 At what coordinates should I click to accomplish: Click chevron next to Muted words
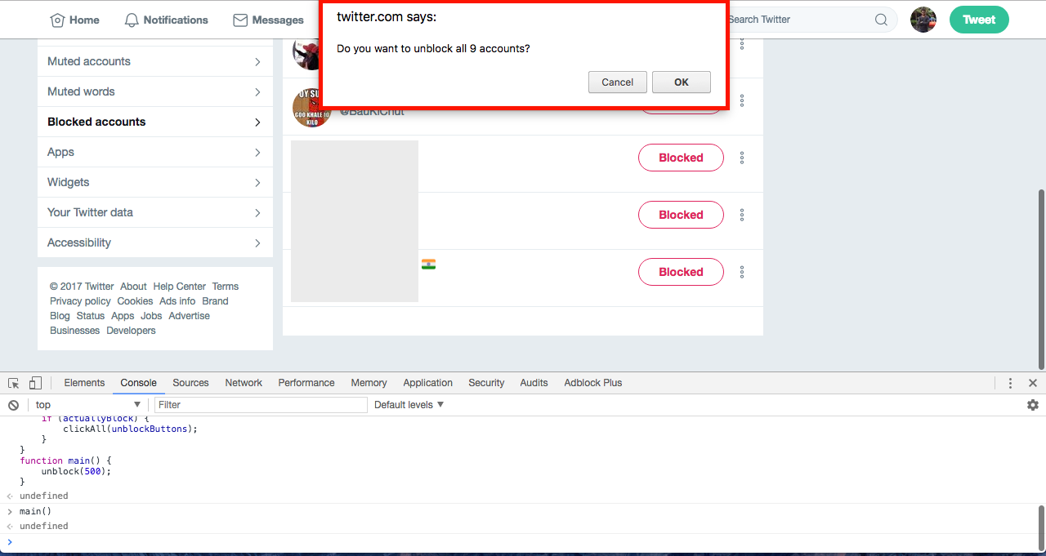(257, 92)
